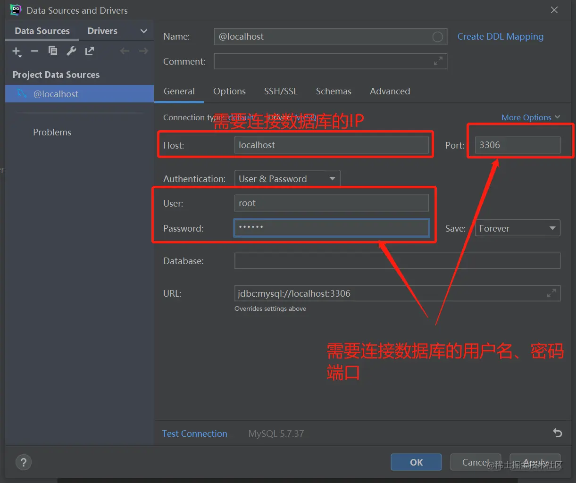Open help question mark button
The image size is (576, 483).
pyautogui.click(x=24, y=462)
